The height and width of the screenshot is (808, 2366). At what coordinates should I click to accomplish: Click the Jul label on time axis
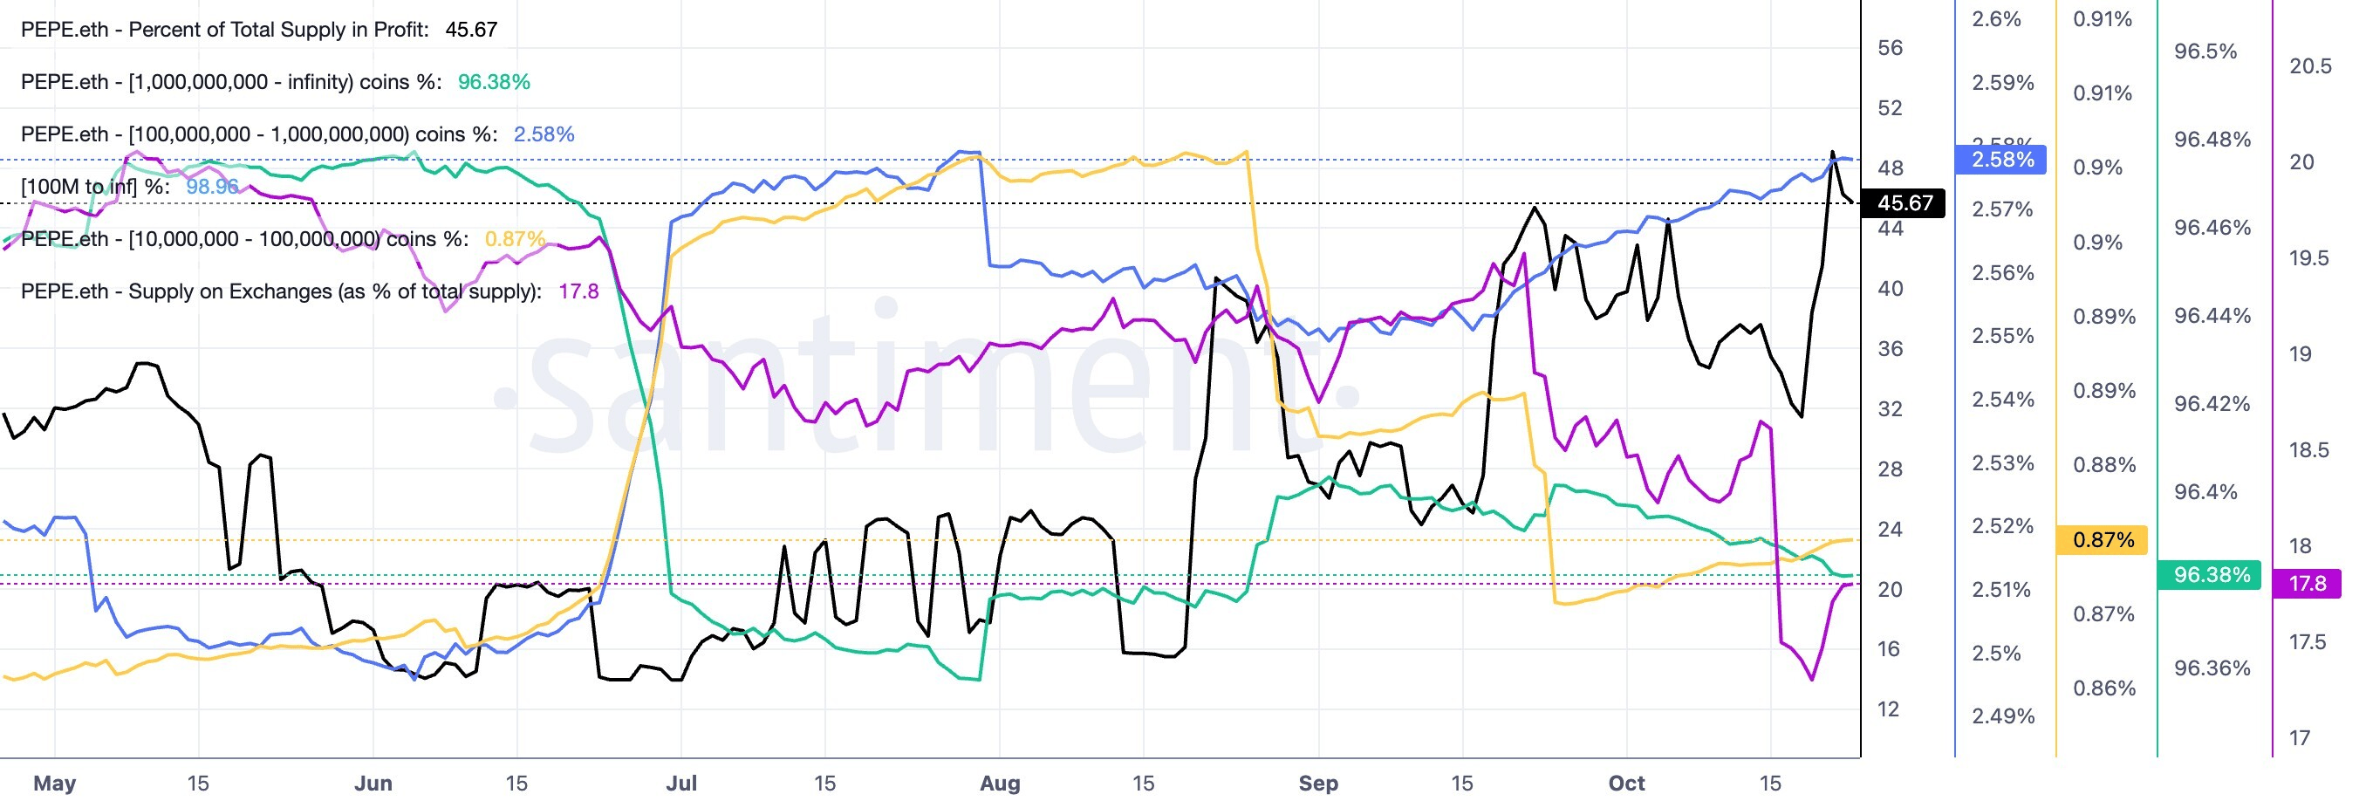coord(681,784)
